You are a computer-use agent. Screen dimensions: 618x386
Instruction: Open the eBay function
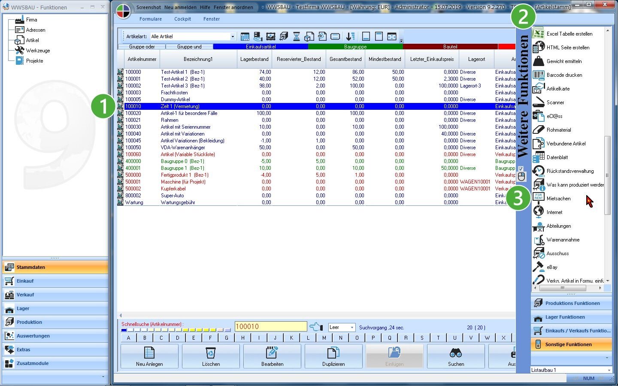pos(545,267)
